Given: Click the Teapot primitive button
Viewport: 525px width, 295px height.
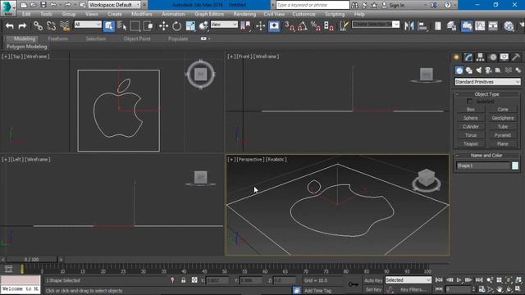Looking at the screenshot, I should (470, 144).
